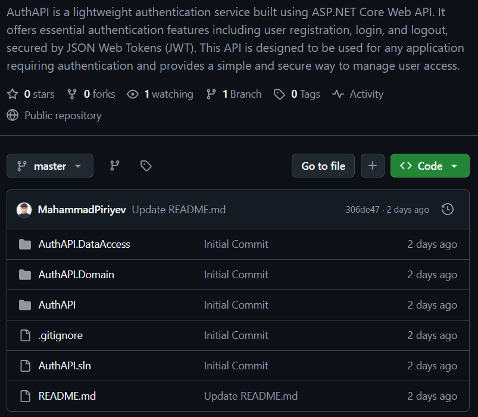Screen dimensions: 478x417
Task: Open the README.md file
Action: coord(67,396)
